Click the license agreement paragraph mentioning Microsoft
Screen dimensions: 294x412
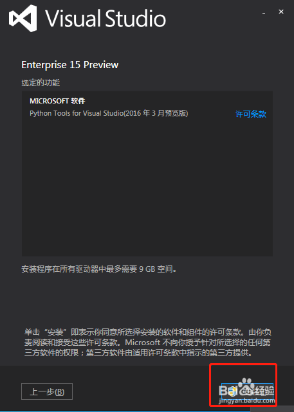click(x=148, y=343)
